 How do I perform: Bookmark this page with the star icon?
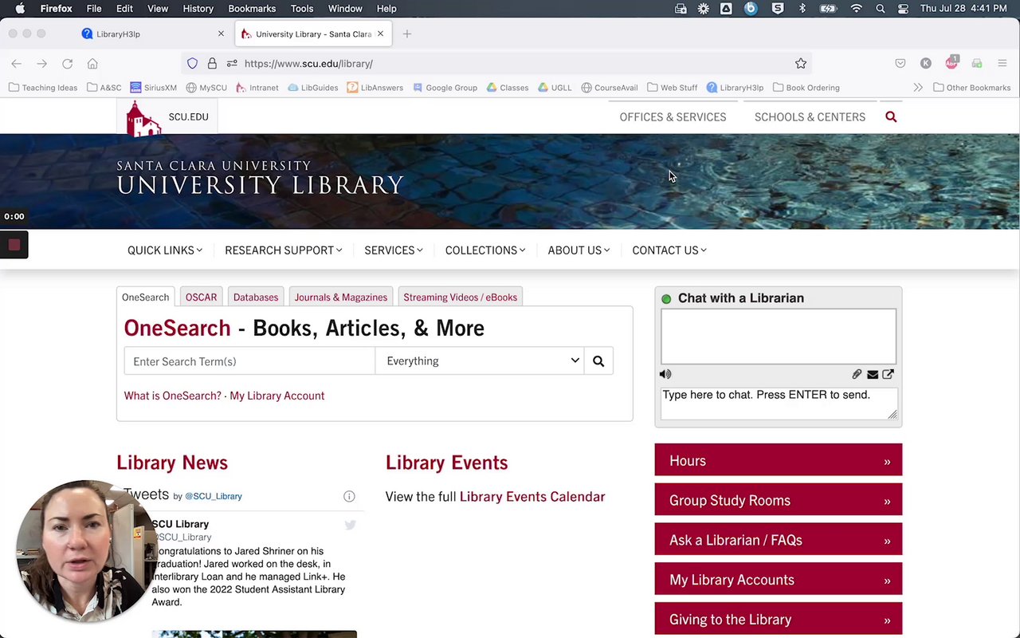tap(801, 64)
